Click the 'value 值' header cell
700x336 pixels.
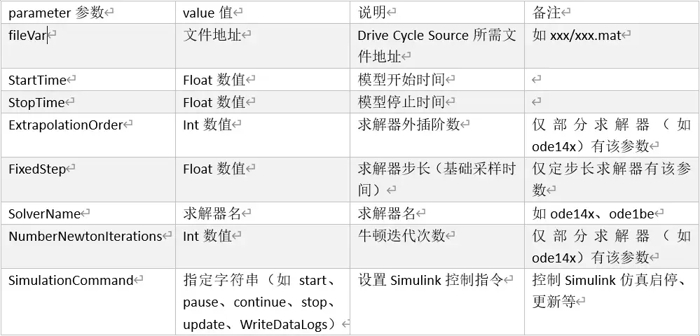tap(263, 12)
